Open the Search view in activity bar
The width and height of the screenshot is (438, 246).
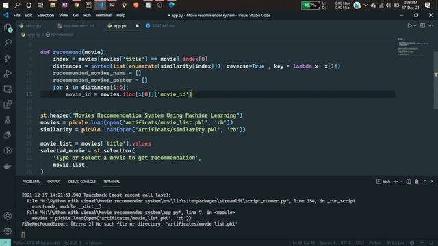tap(8, 42)
